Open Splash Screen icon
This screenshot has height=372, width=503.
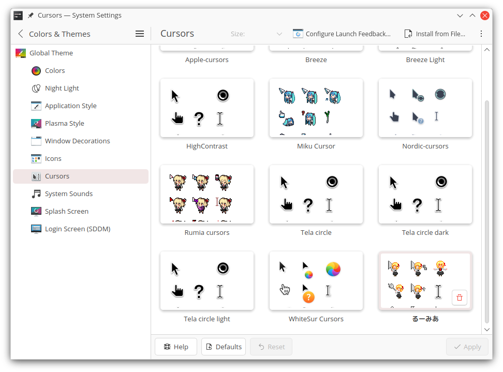point(36,211)
